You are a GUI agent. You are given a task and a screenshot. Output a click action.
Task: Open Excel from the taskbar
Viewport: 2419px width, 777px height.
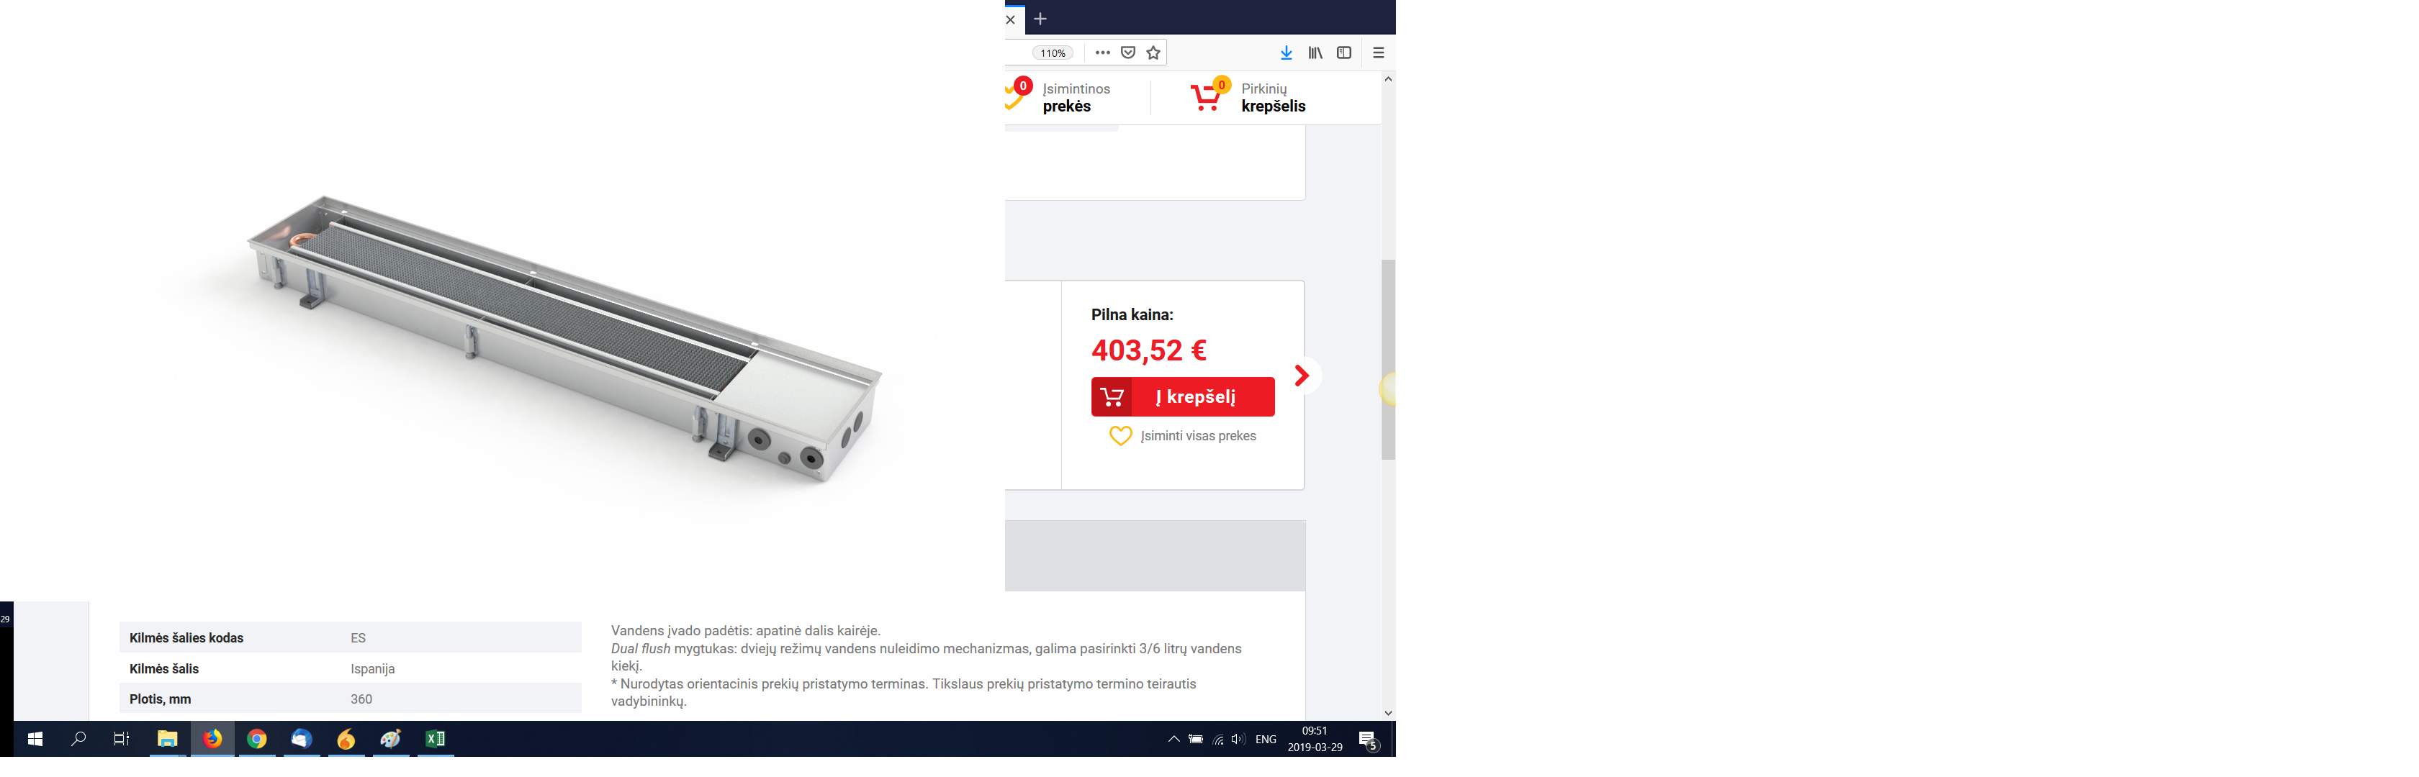click(436, 740)
